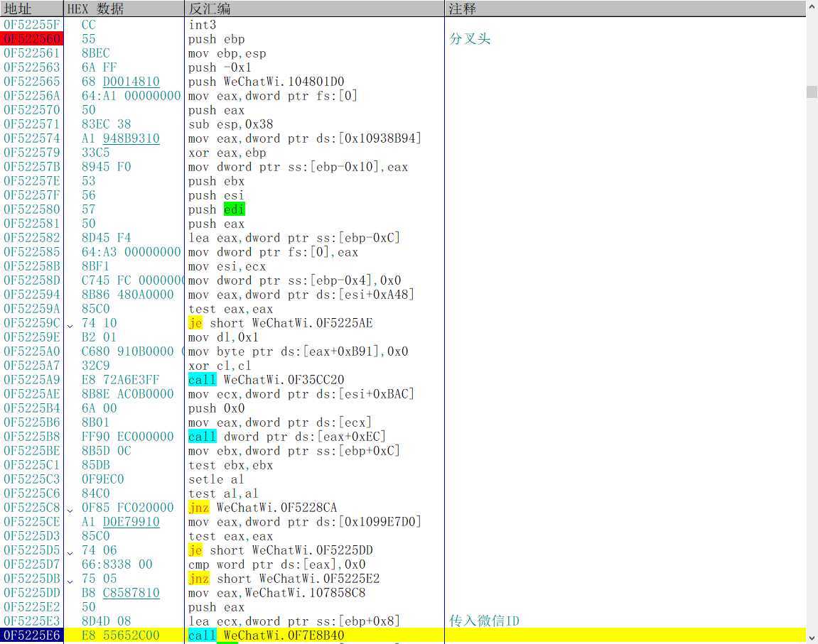Click hex bytes FF90 EC000000
The width and height of the screenshot is (818, 644).
127,437
